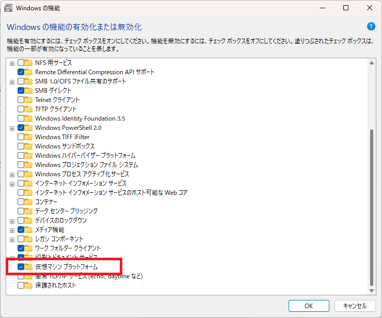Click folder icon of Windows TIFF IFilter
Viewport: 382px width, 318px height.
[x=28, y=137]
